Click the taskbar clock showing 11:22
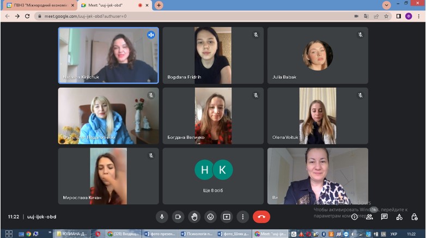426x238 pixels. (x=411, y=234)
